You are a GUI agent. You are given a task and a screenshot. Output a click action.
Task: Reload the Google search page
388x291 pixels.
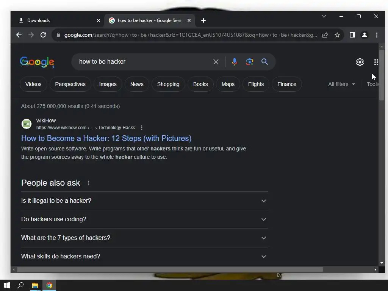pyautogui.click(x=43, y=35)
